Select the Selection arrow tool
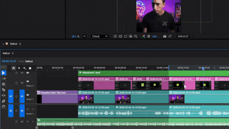The height and width of the screenshot is (129, 229). click(x=4, y=73)
